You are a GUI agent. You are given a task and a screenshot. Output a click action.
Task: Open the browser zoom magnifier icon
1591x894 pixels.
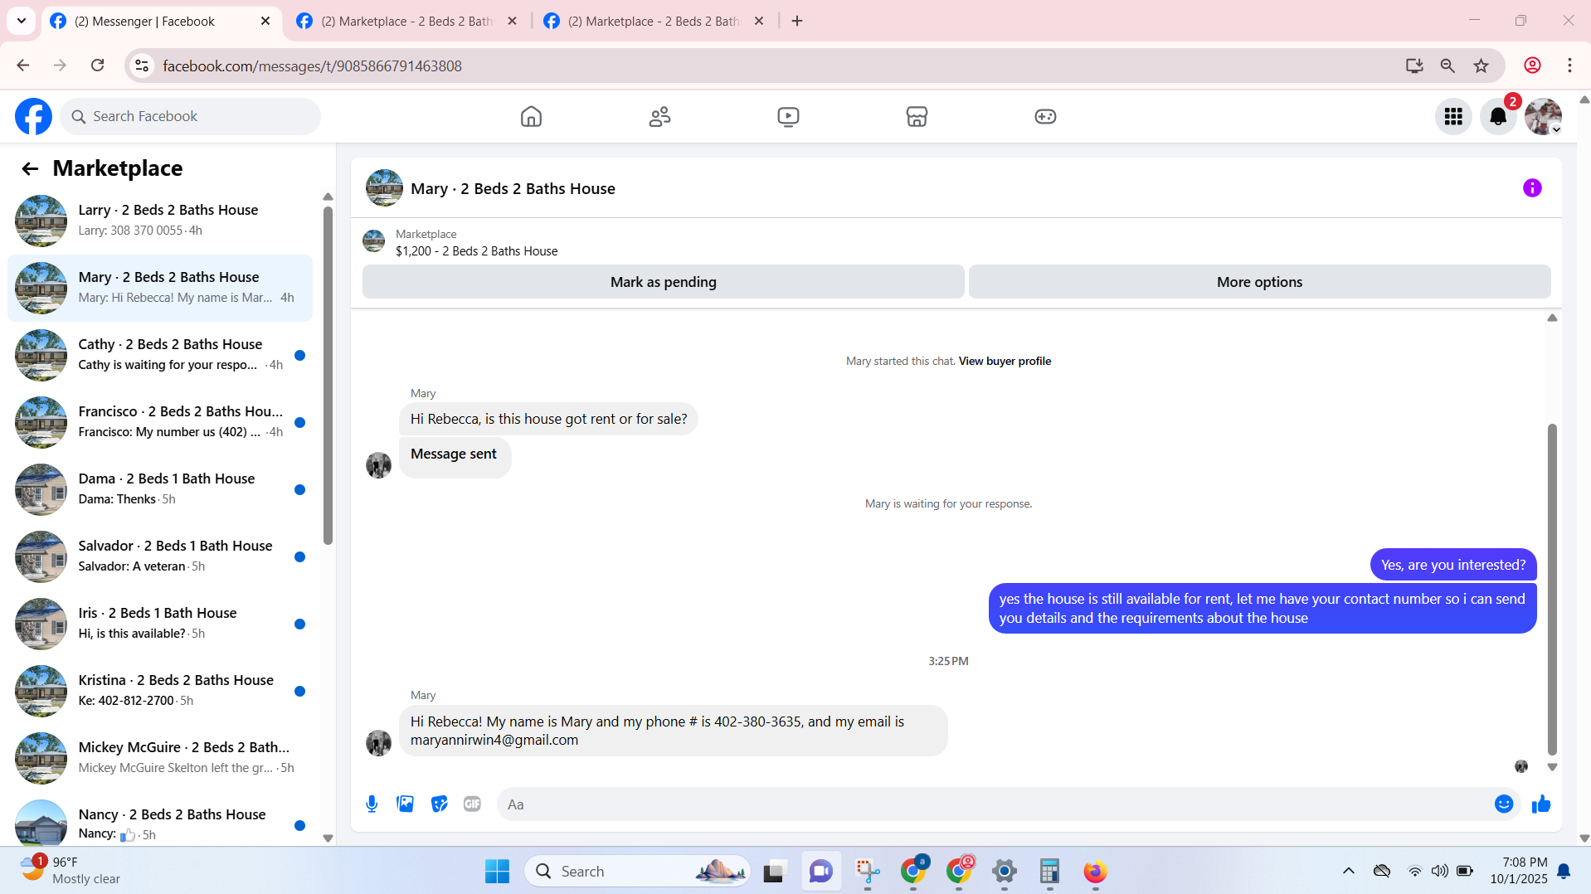point(1447,66)
